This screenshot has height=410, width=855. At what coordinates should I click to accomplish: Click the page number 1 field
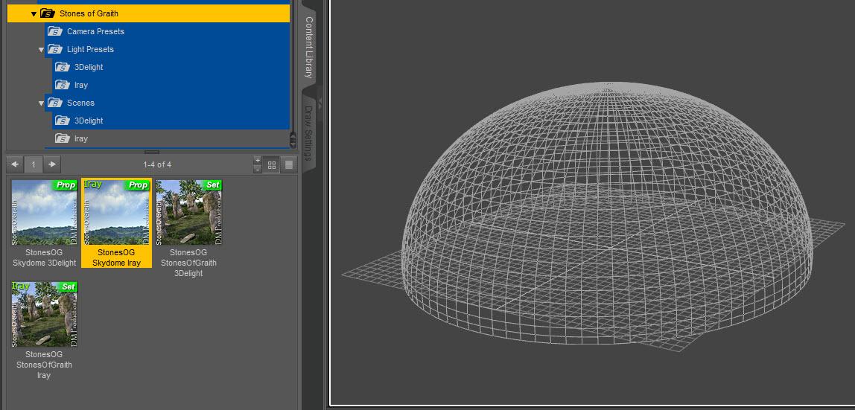34,164
